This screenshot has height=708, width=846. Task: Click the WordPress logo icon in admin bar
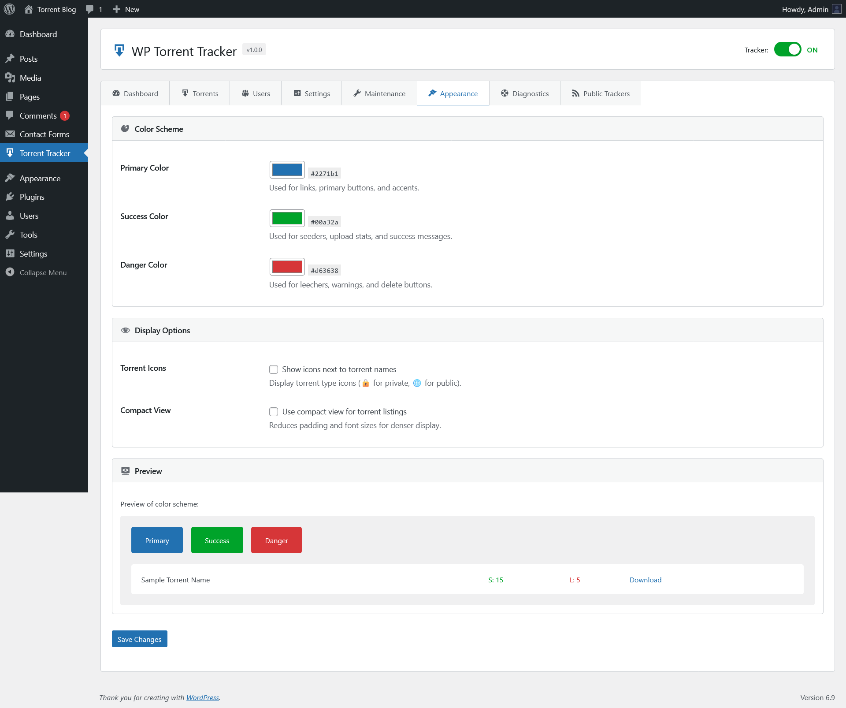(x=9, y=9)
